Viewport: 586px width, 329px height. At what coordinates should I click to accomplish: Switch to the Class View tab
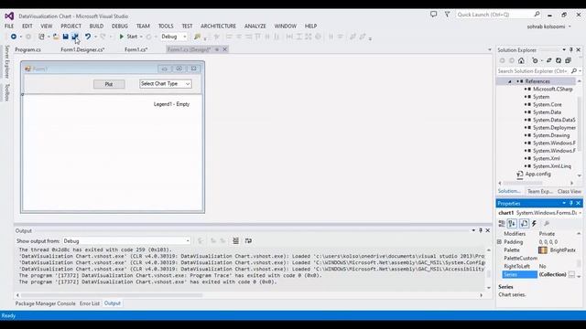coord(570,191)
